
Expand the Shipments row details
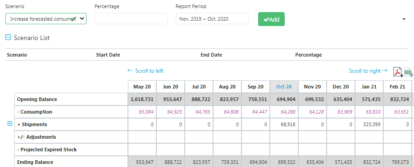10,123
